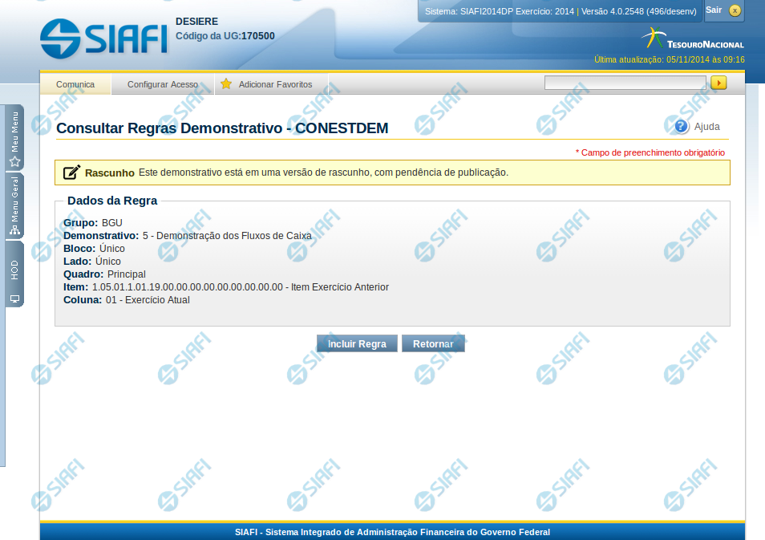Screen dimensions: 765x540
Task: Open the Configurar Acesso menu item
Action: (x=162, y=84)
